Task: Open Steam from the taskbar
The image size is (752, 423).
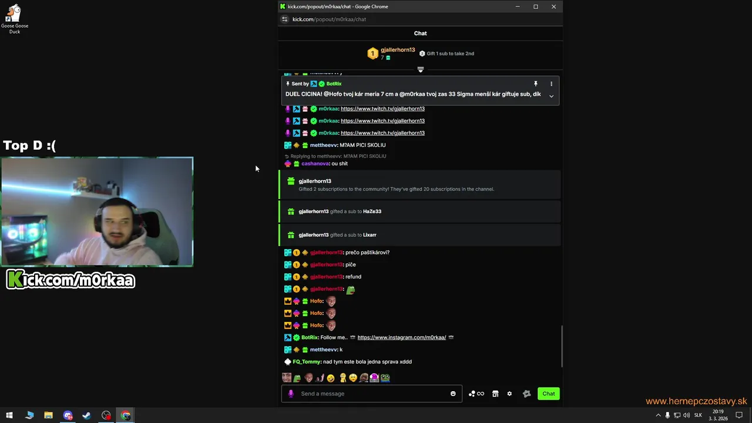Action: pos(86,415)
